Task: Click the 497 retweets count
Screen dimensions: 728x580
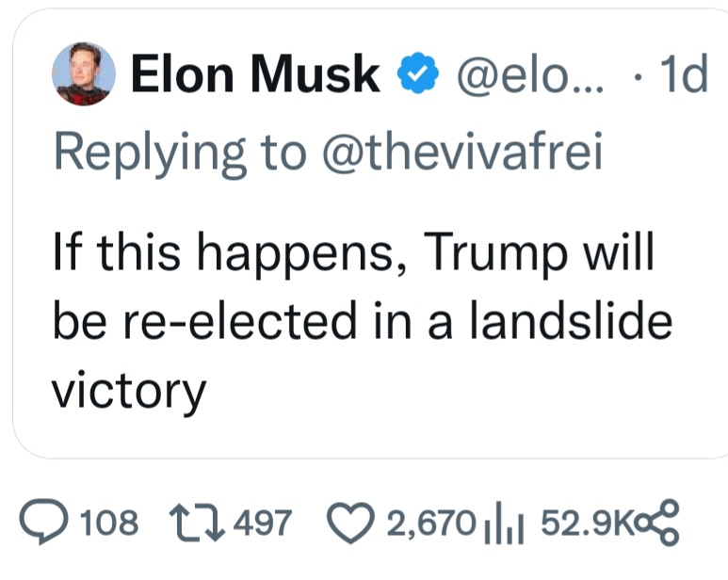Action: click(x=263, y=524)
